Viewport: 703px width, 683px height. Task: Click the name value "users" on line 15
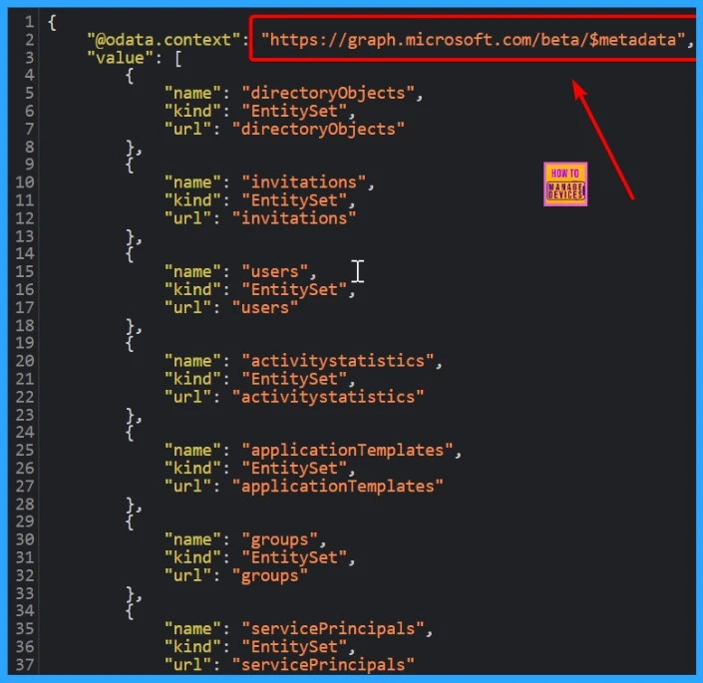click(x=275, y=271)
